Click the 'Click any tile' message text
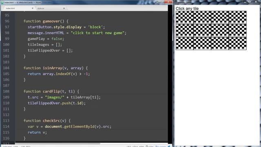Image resolution: width=261 pixels, height=147 pixels. 187,9
